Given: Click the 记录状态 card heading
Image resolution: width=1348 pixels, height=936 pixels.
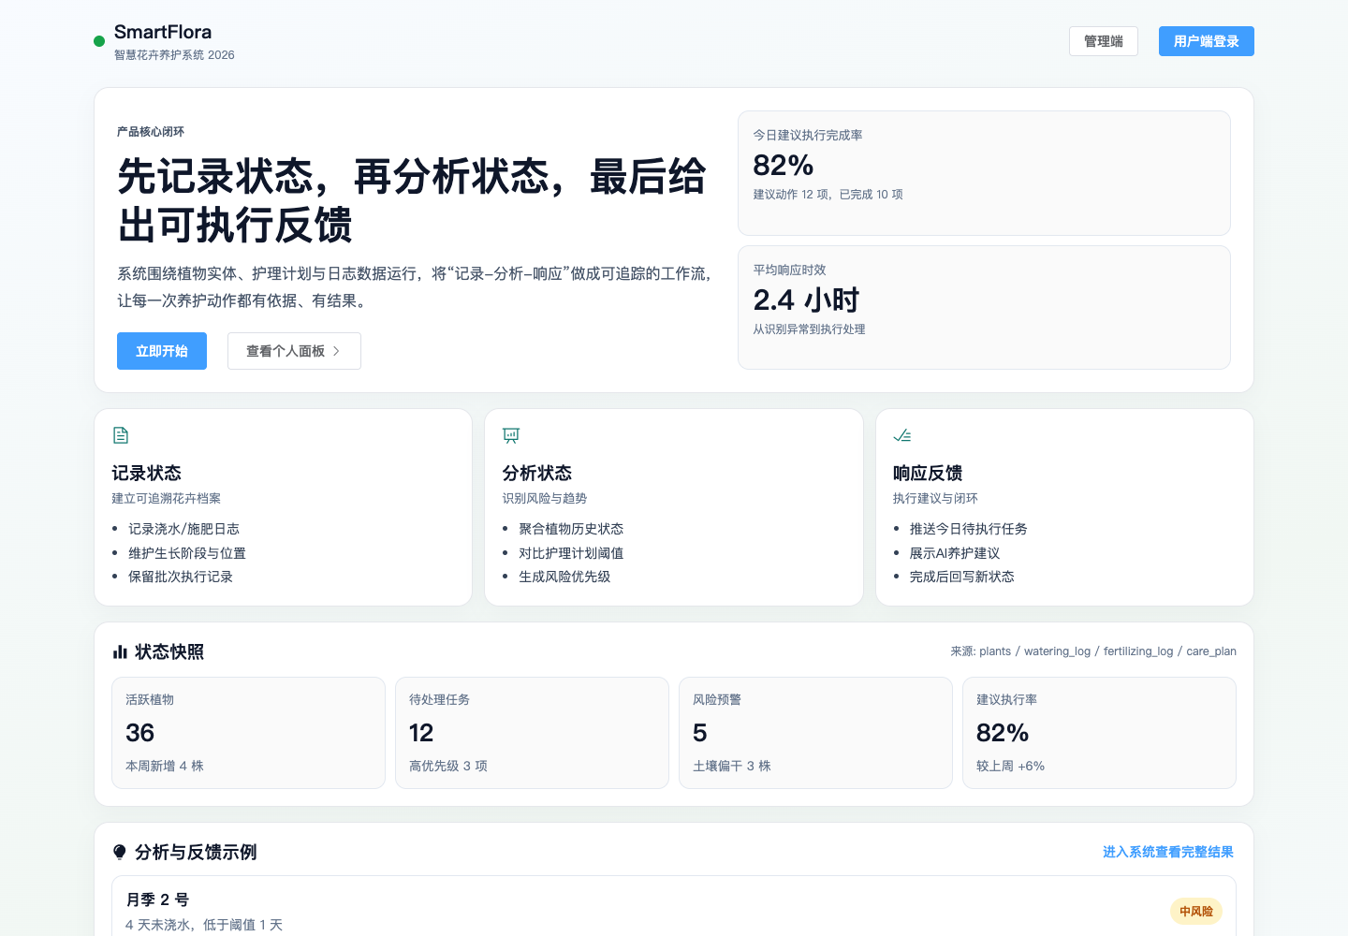Looking at the screenshot, I should pos(147,474).
